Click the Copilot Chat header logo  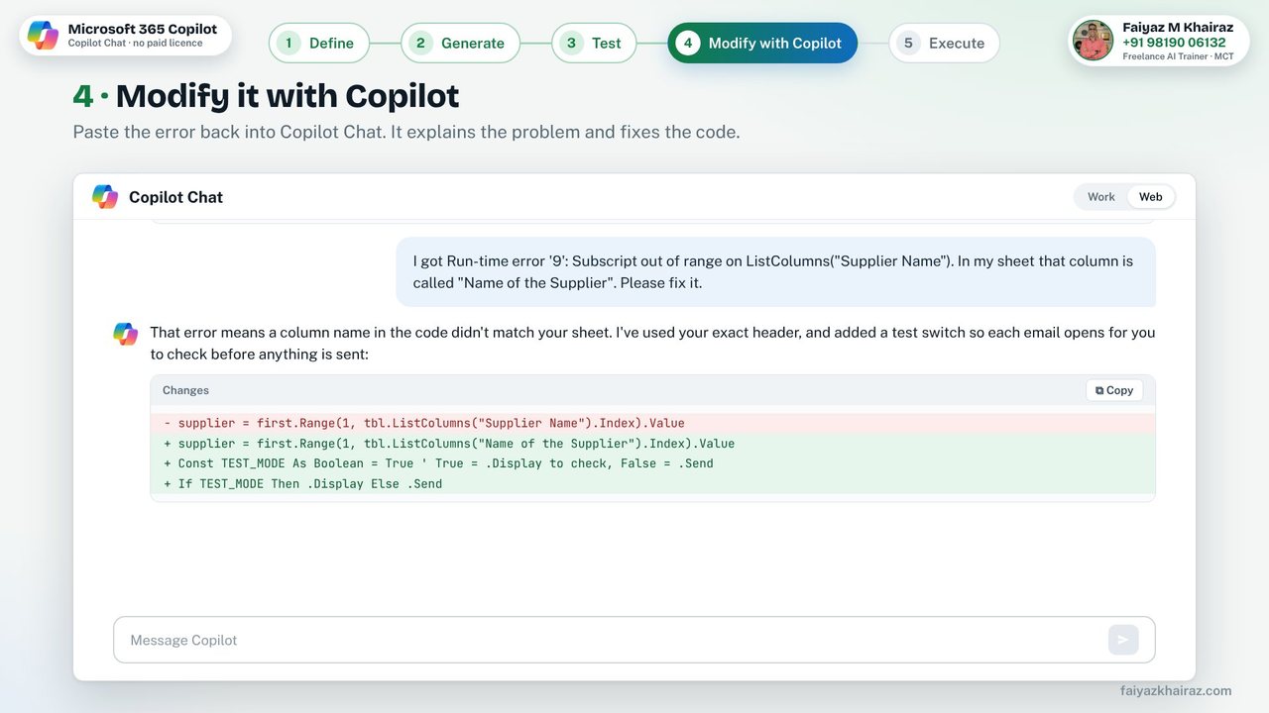tap(105, 196)
